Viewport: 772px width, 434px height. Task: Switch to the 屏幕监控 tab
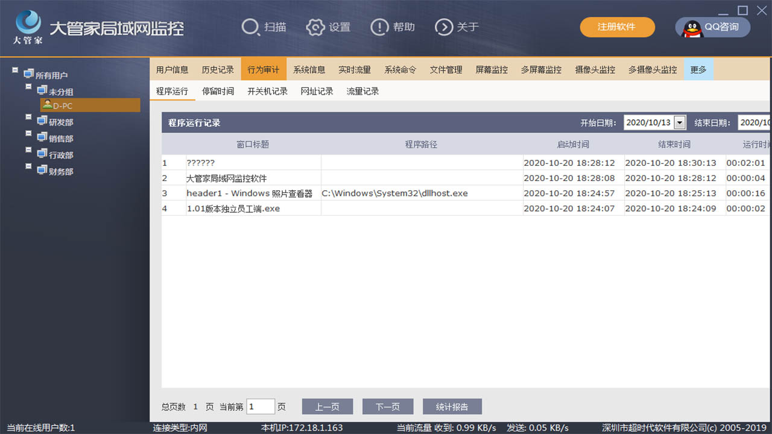pos(491,69)
